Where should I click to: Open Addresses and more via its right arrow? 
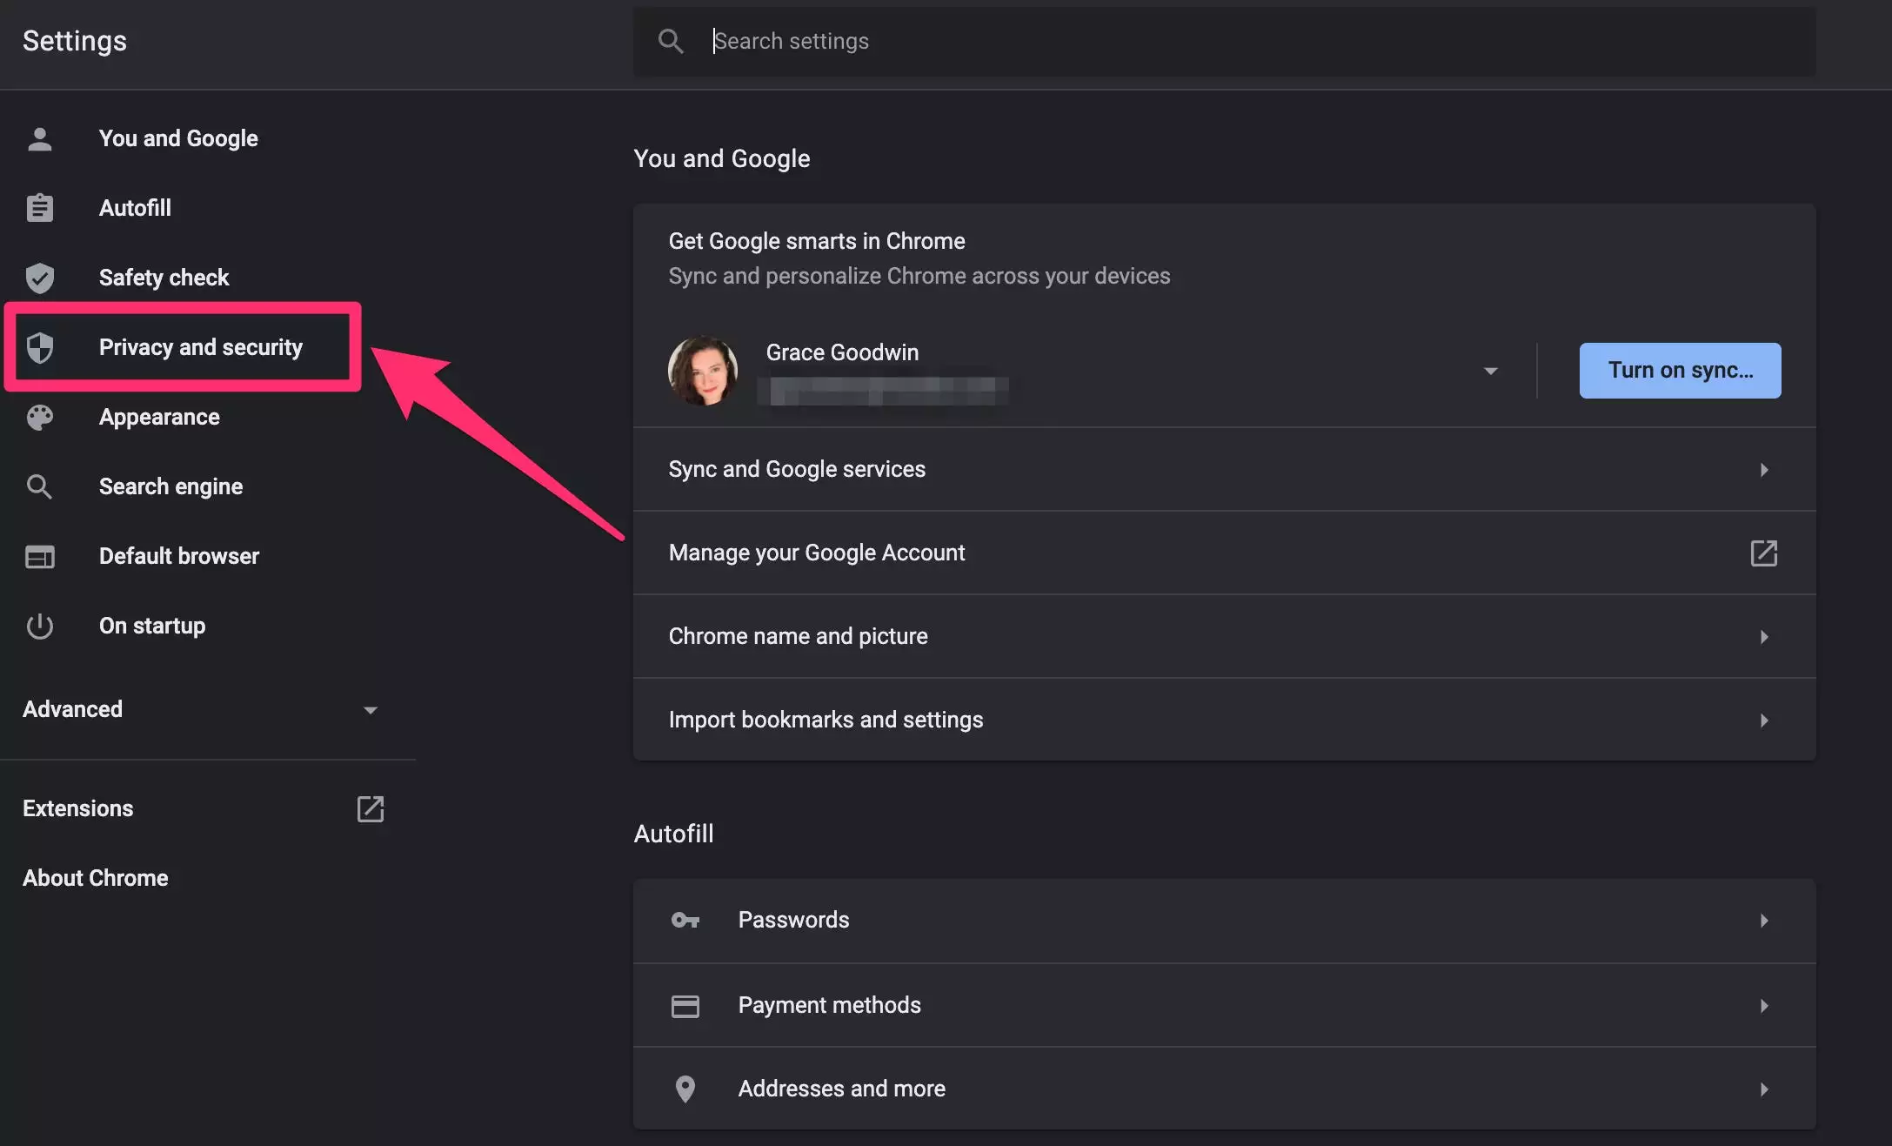tap(1764, 1089)
